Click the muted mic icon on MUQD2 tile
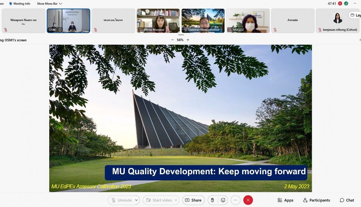Viewport: 361px width, 207px height. [x=230, y=29]
